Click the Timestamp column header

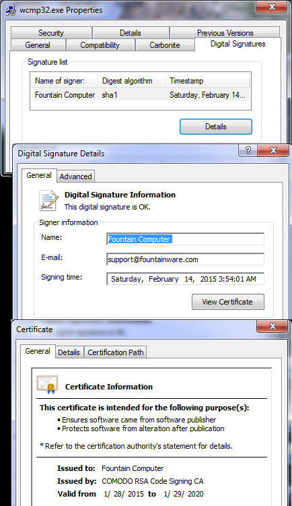point(207,81)
